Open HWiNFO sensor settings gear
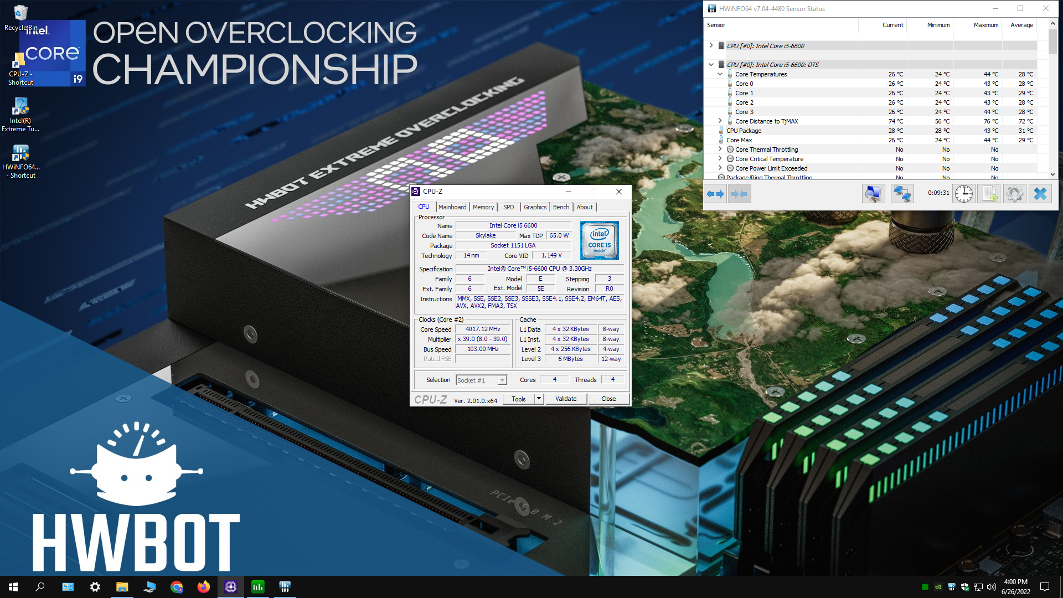1063x598 pixels. (1014, 194)
